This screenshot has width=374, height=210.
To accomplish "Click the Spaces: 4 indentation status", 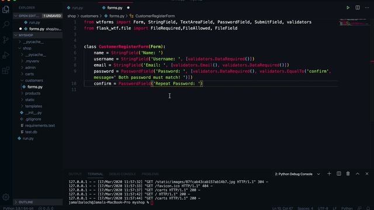I will 305,208.
